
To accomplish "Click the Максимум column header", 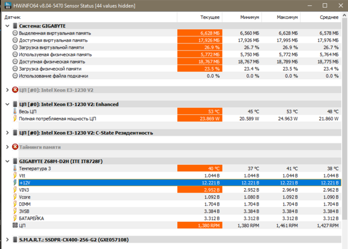I will pyautogui.click(x=285, y=16).
